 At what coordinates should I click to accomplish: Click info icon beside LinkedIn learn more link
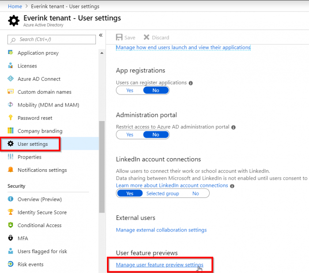232,186
